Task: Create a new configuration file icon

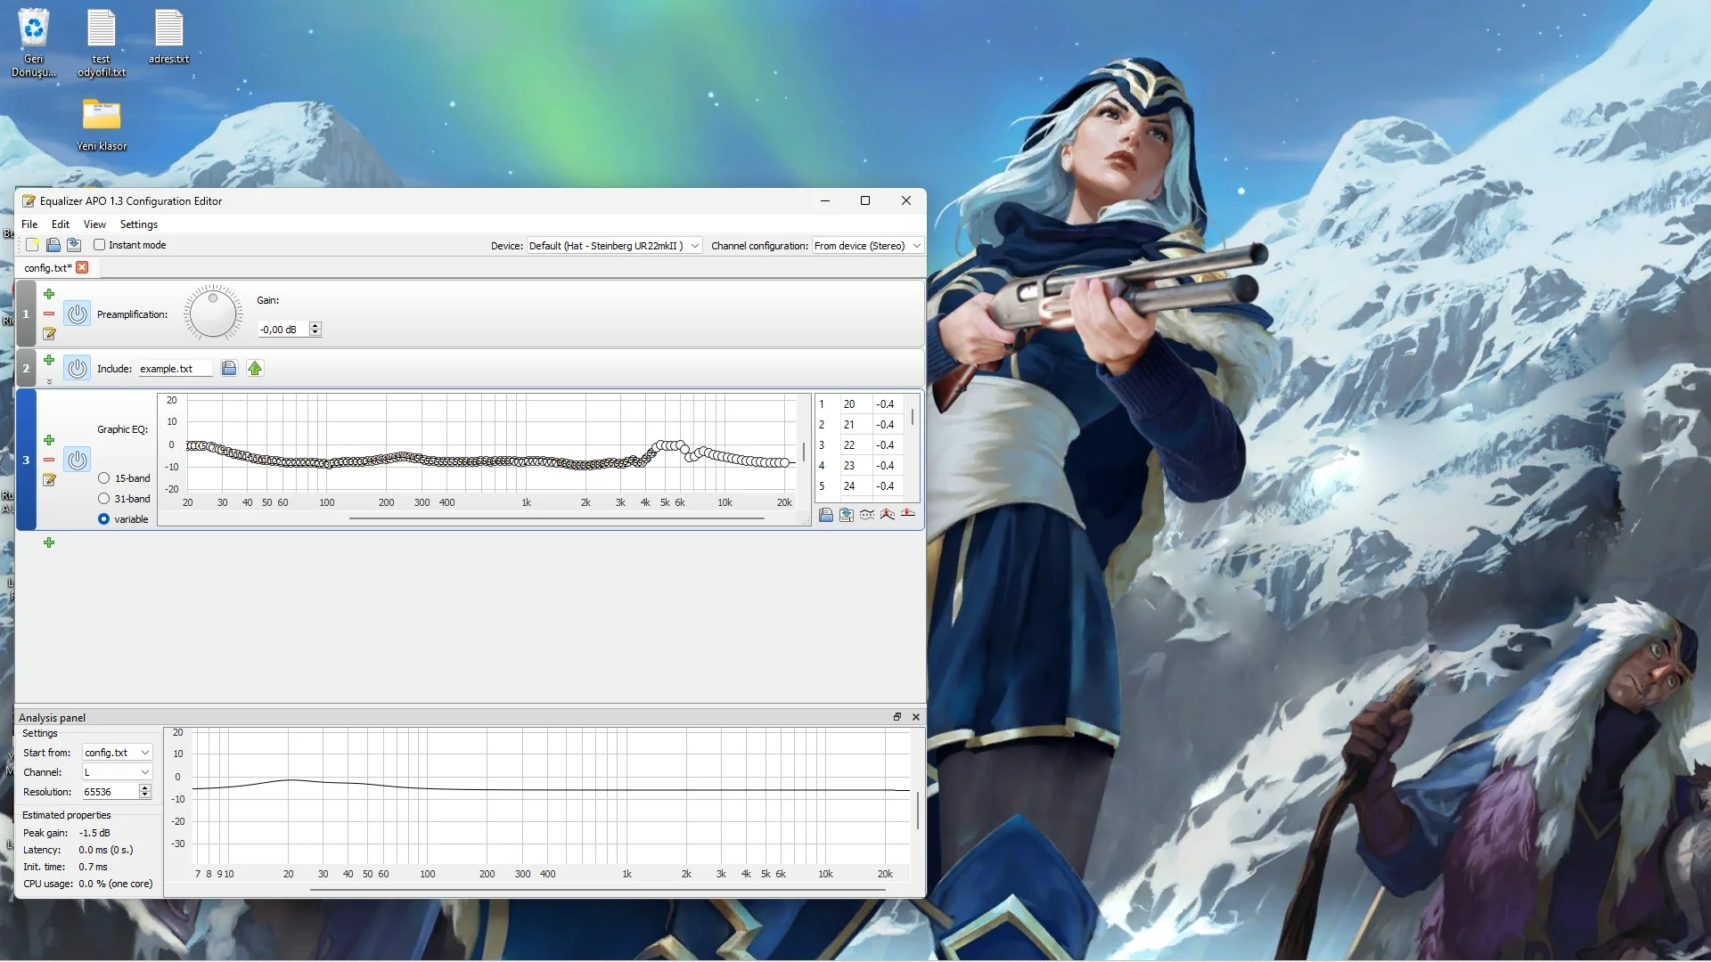Action: (x=32, y=245)
